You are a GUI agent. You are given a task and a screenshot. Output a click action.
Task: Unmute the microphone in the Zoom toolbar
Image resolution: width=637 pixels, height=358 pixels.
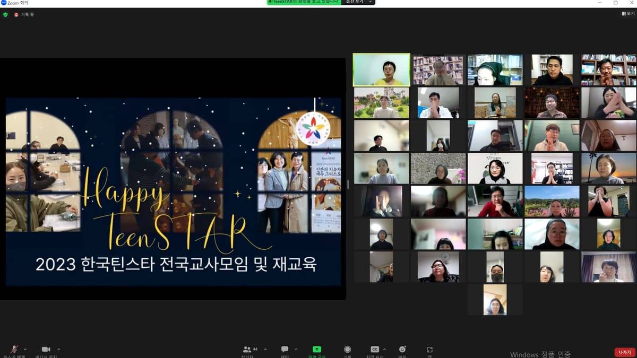[14, 350]
